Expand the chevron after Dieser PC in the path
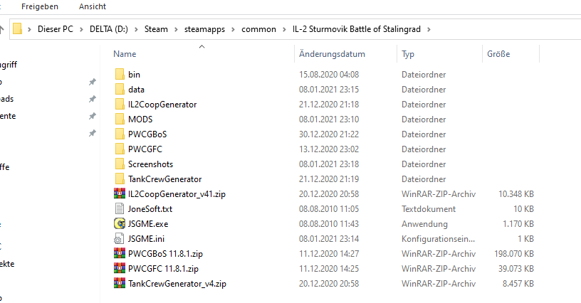 (x=81, y=29)
